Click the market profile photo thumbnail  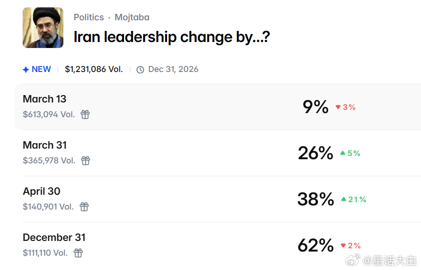[43, 28]
